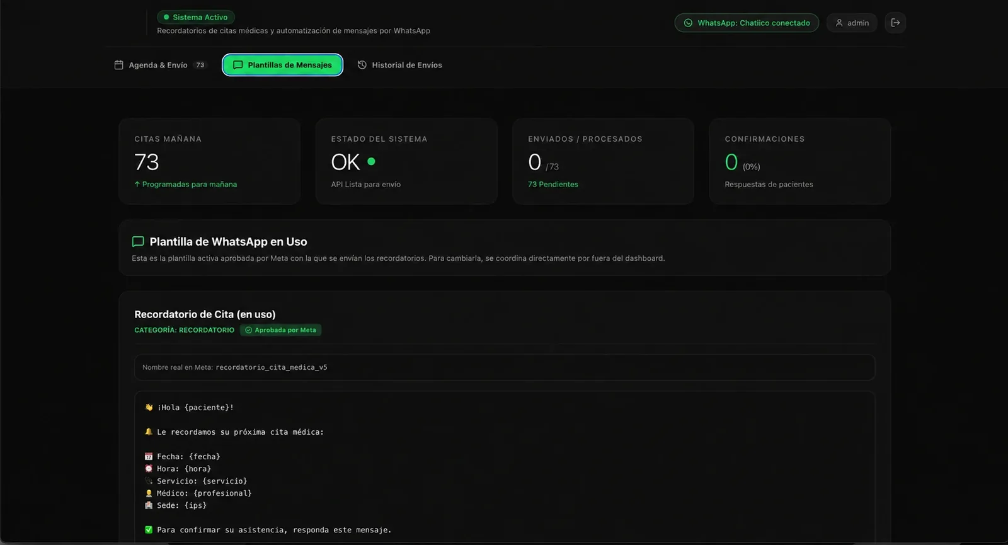Click the Servicio: {servicio} template line
The width and height of the screenshot is (1008, 545).
click(196, 481)
